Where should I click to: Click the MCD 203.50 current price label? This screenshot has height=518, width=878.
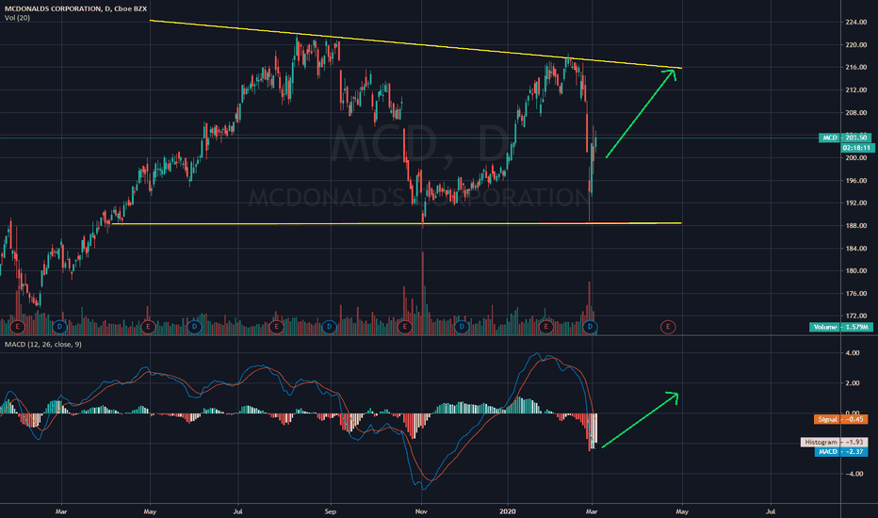[x=845, y=138]
